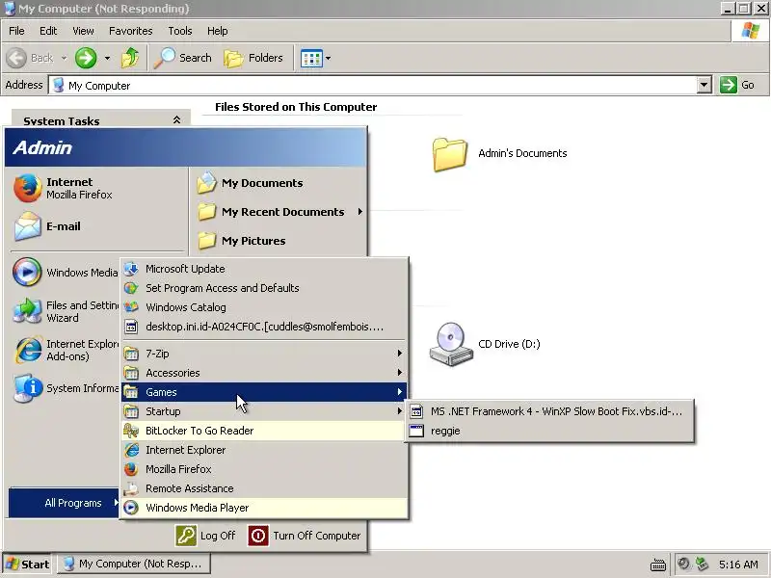Click the Log Off button
Image resolution: width=771 pixels, height=578 pixels.
pos(205,536)
